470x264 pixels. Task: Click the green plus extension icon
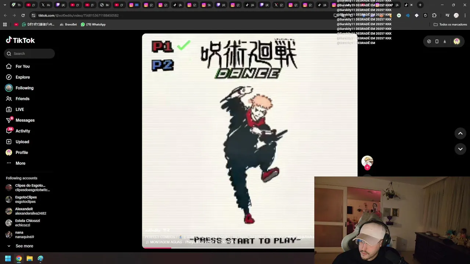tap(399, 15)
